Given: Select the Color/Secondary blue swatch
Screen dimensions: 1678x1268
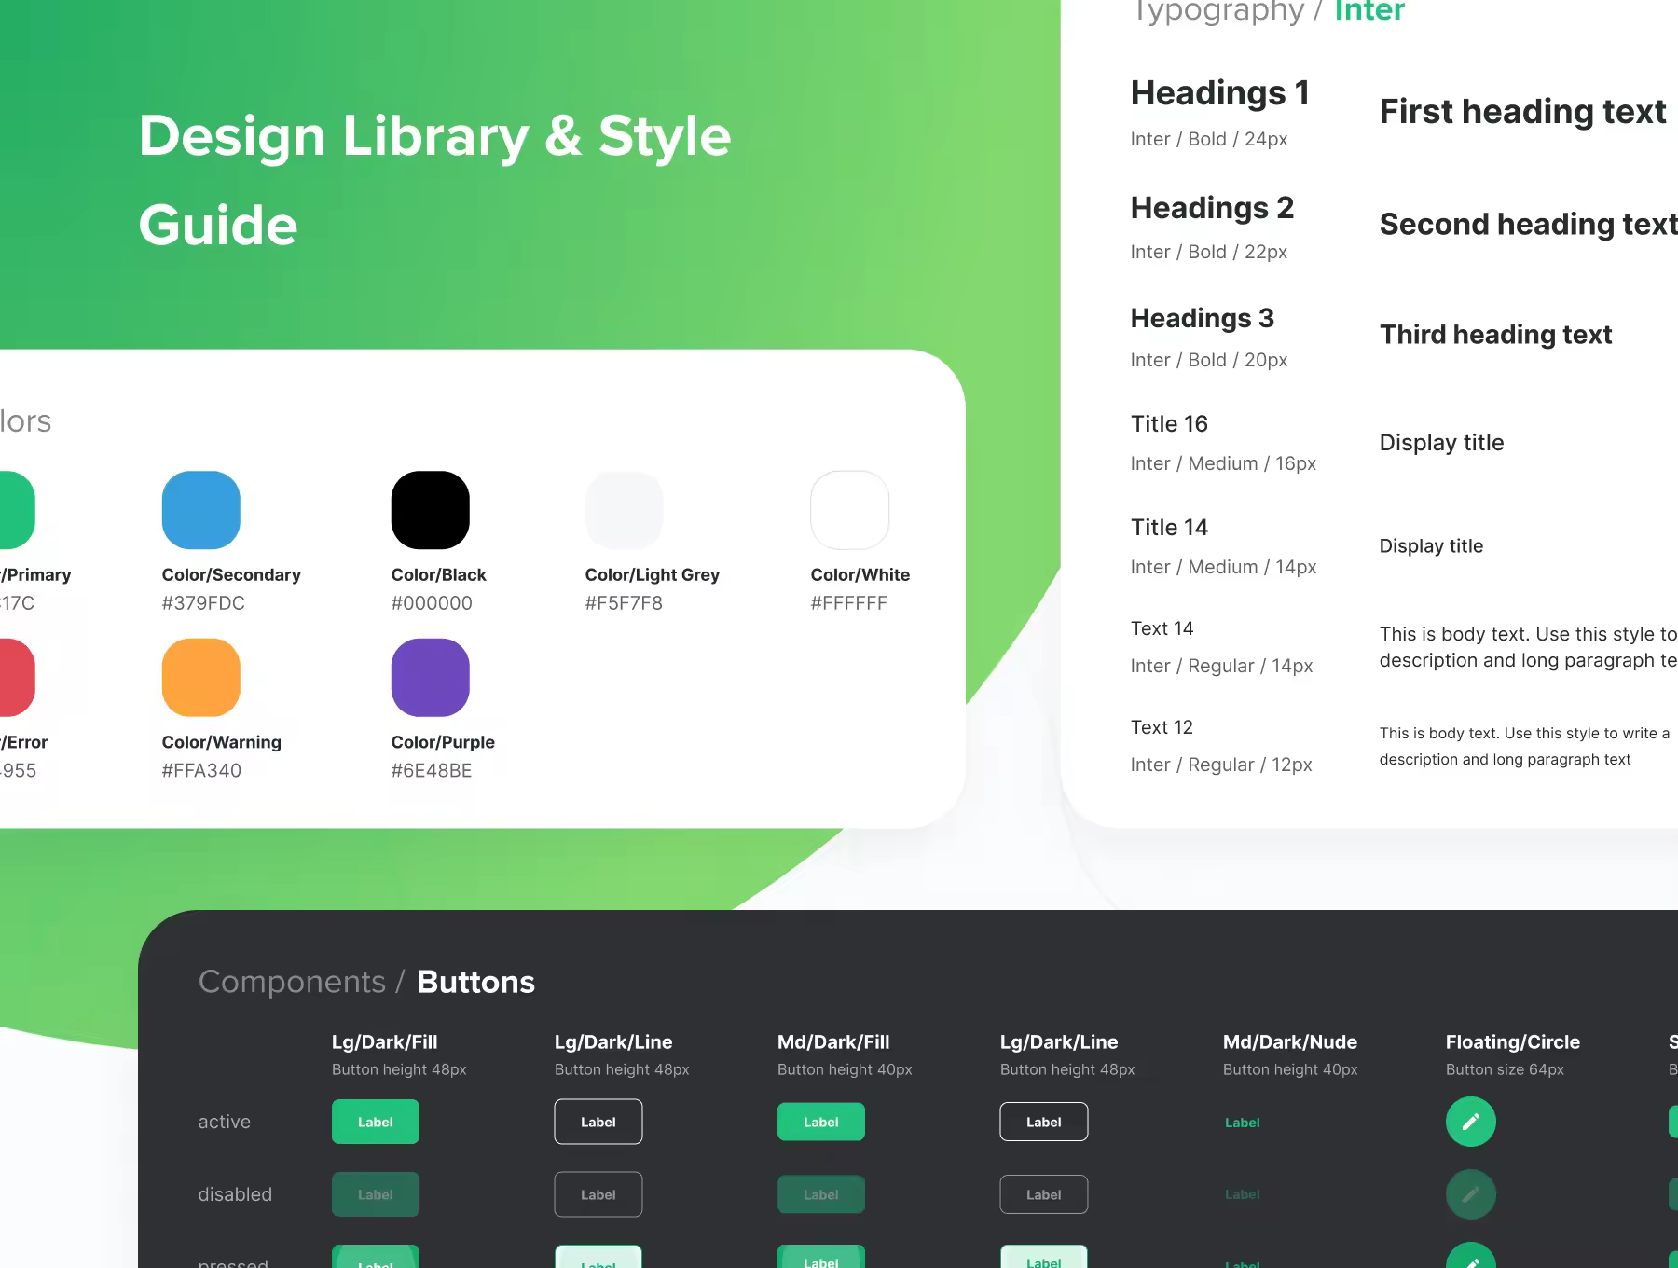Looking at the screenshot, I should click(x=201, y=510).
